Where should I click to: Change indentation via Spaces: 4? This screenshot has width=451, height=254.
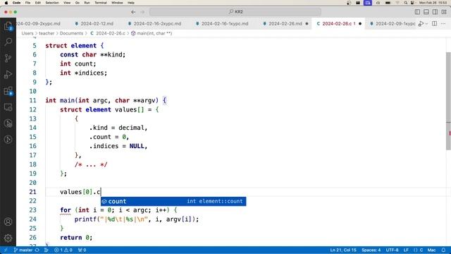click(371, 250)
